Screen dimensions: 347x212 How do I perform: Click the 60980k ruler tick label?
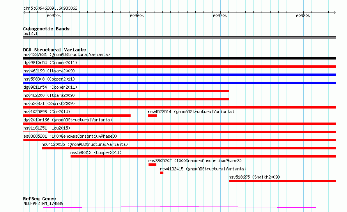click(x=303, y=16)
